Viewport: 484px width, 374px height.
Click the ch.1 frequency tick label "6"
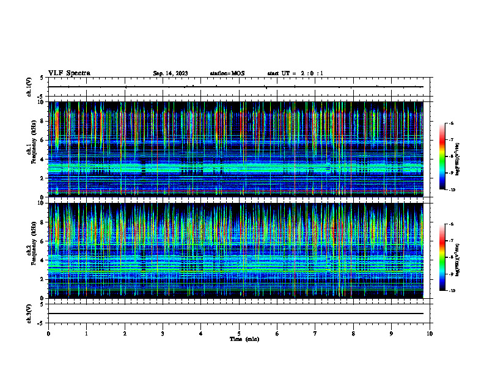tap(43, 140)
